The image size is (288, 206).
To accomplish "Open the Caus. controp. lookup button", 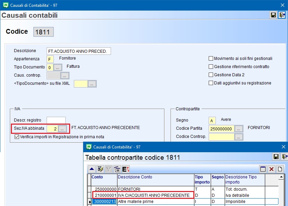I will click(65, 76).
